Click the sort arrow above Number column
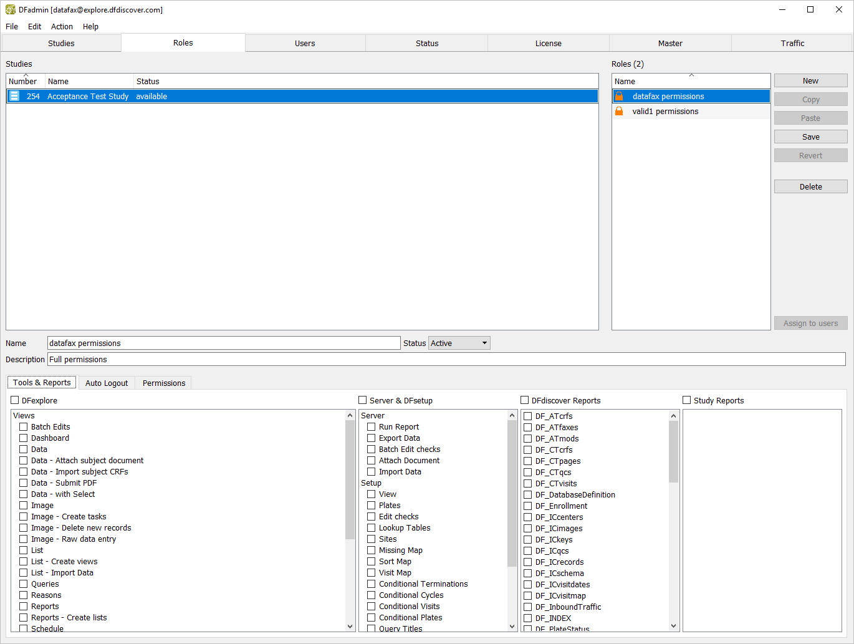Viewport: 854px width, 644px height. 26,75
